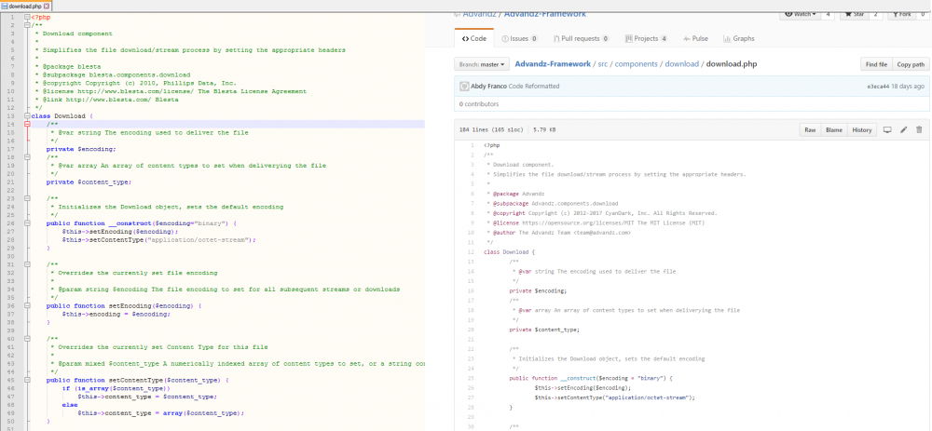Open commit hash e3eca44
Screen dimensions: 932x431
coord(879,86)
